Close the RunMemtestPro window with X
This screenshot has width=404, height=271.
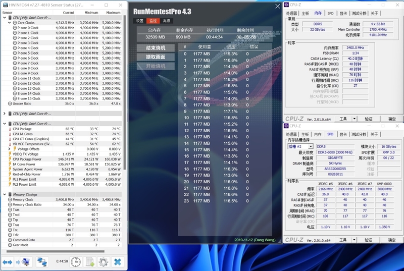tap(277, 7)
